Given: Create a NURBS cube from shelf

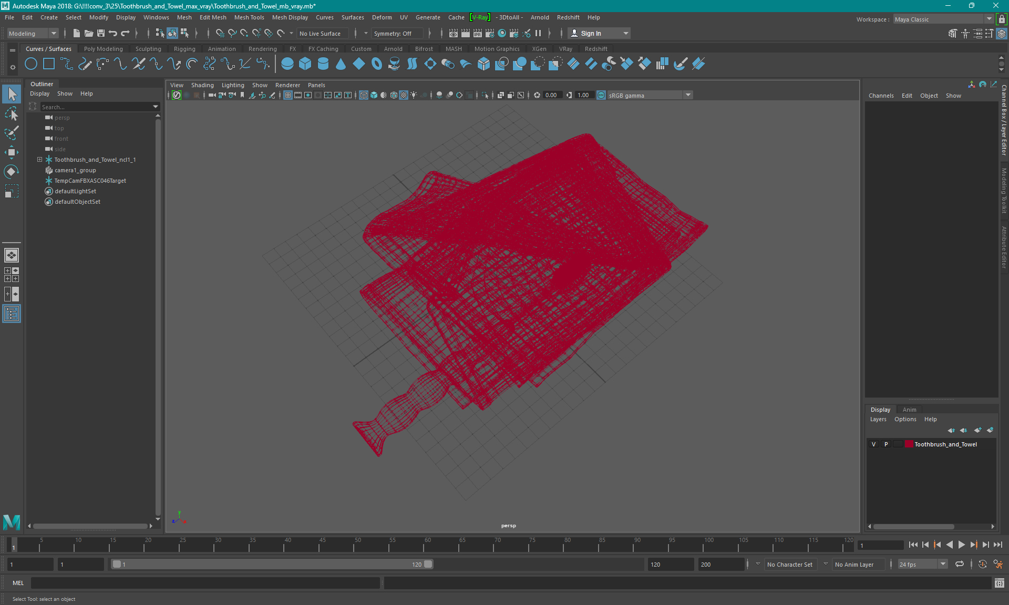Looking at the screenshot, I should 305,64.
